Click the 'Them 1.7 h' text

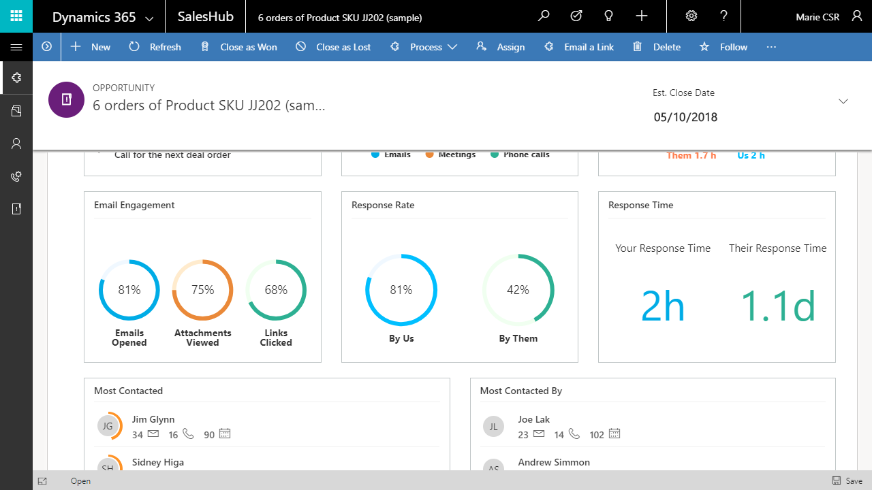coord(691,155)
